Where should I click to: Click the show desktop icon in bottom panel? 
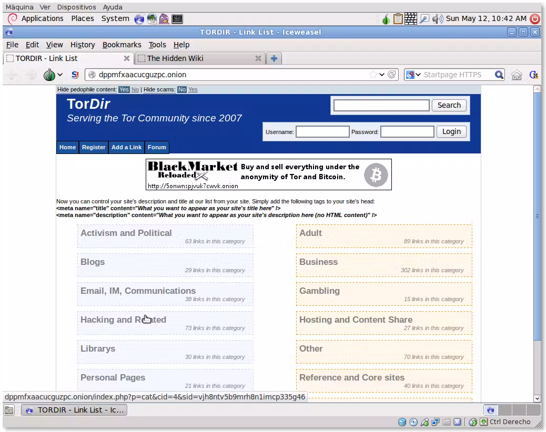tap(9, 410)
